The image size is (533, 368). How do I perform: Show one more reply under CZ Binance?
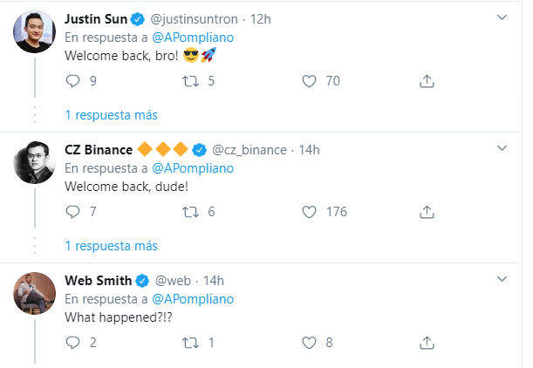111,245
